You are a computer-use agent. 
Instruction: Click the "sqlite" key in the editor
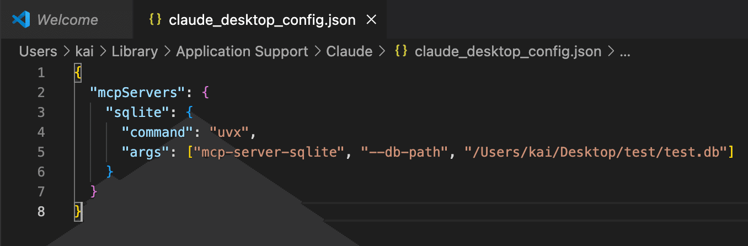[x=137, y=112]
